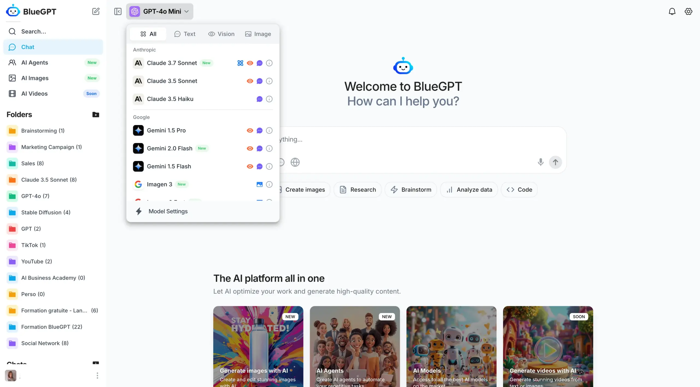Open the Formation BlueGPT folder

[x=53, y=327]
